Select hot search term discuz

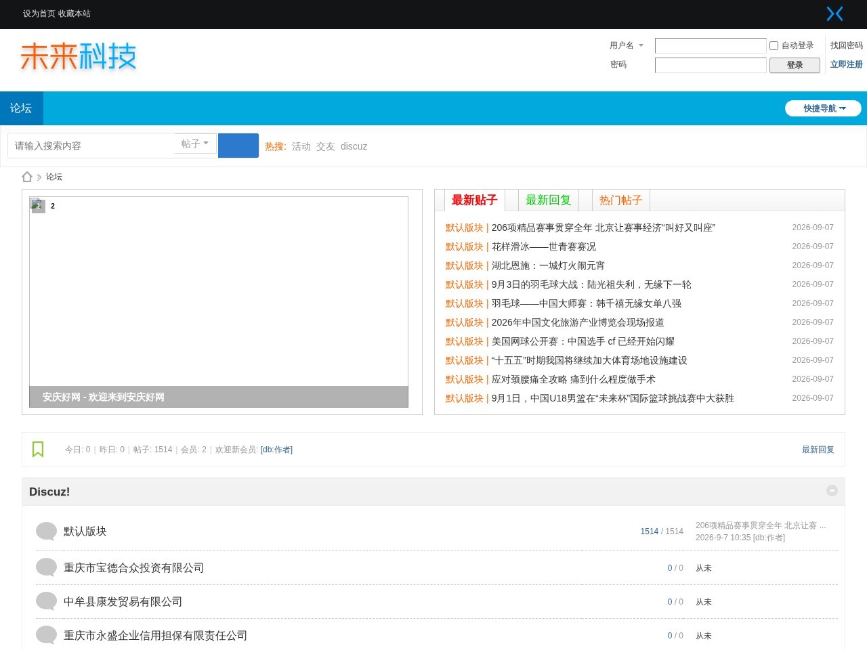(354, 146)
